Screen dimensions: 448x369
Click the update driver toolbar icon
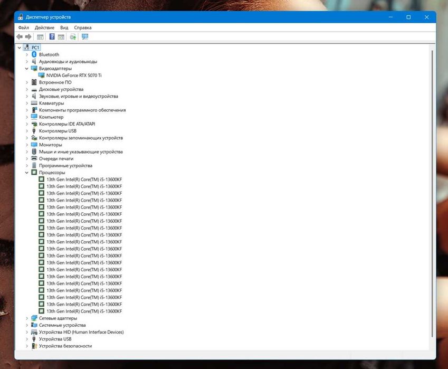(73, 36)
